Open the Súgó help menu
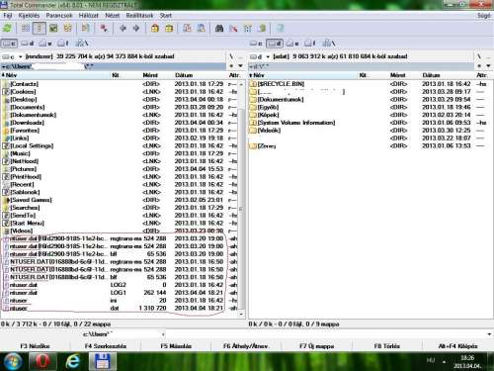The height and width of the screenshot is (371, 494). (484, 15)
